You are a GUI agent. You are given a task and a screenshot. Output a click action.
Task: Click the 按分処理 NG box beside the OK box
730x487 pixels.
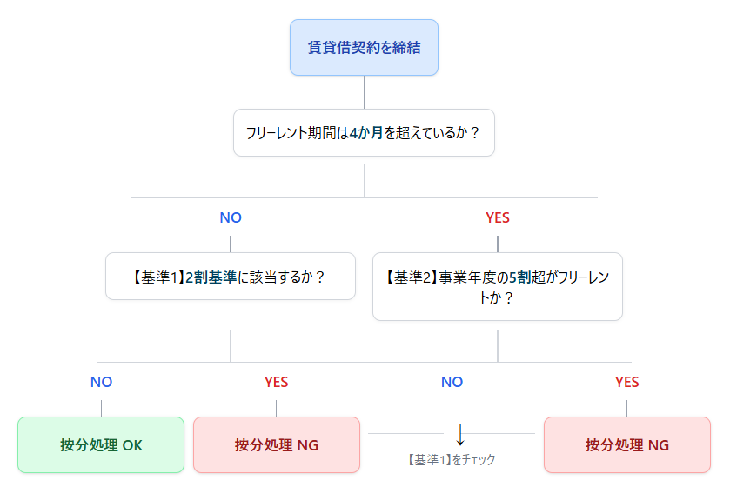pos(277,445)
